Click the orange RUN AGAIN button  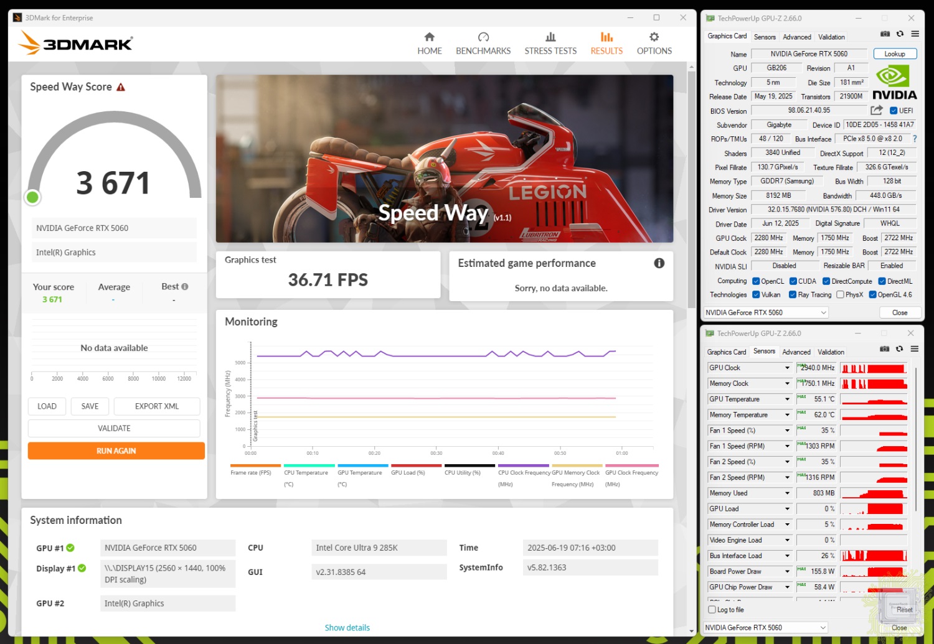(x=116, y=451)
